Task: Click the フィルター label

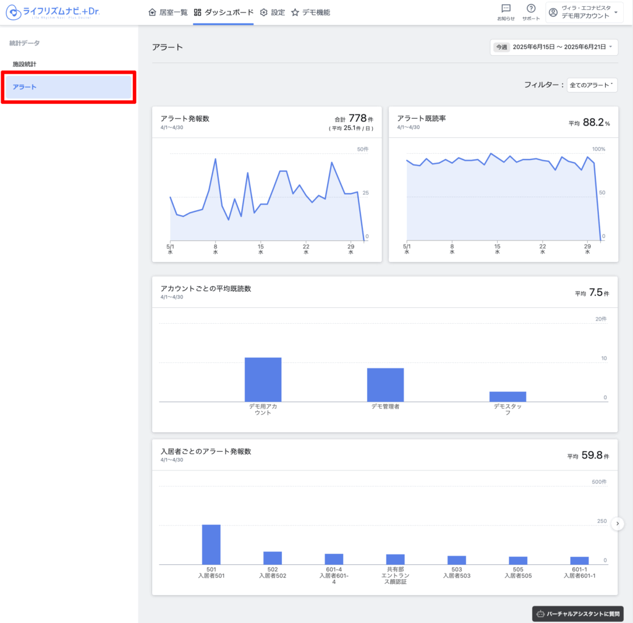Action: (x=544, y=85)
